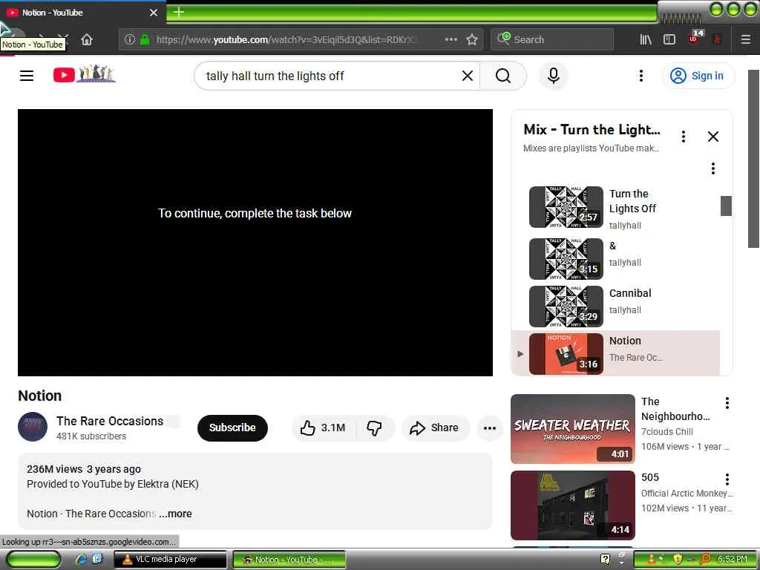The height and width of the screenshot is (570, 760).
Task: Clear the YouTube search text
Action: (468, 76)
